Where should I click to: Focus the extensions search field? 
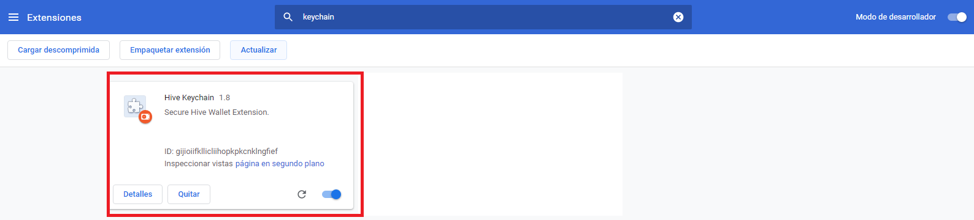pyautogui.click(x=483, y=17)
